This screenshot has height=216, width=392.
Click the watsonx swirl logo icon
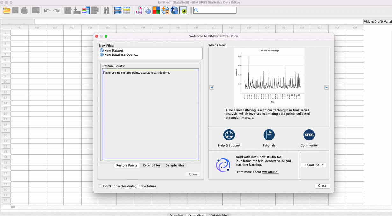(x=223, y=165)
